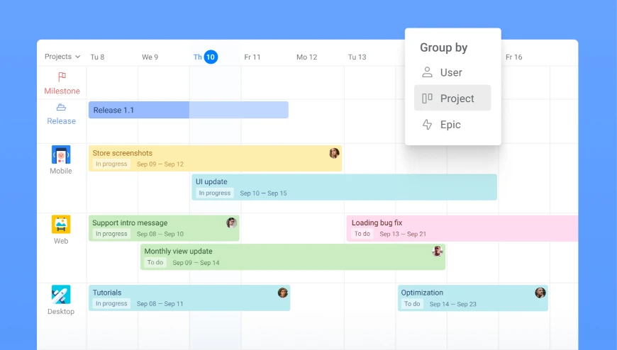The width and height of the screenshot is (617, 350).
Task: Select the Tu 13 date header
Action: click(x=357, y=57)
